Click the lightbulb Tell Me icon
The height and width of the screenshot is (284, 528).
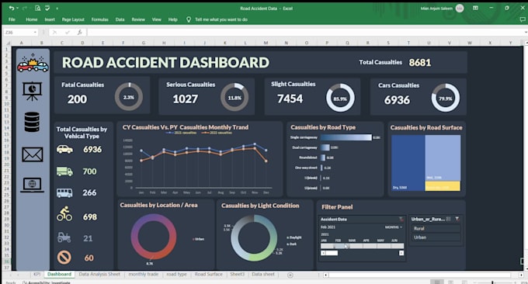coord(189,19)
